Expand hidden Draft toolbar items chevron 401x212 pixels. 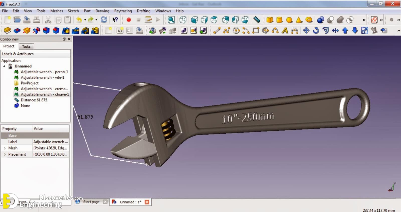click(398, 31)
